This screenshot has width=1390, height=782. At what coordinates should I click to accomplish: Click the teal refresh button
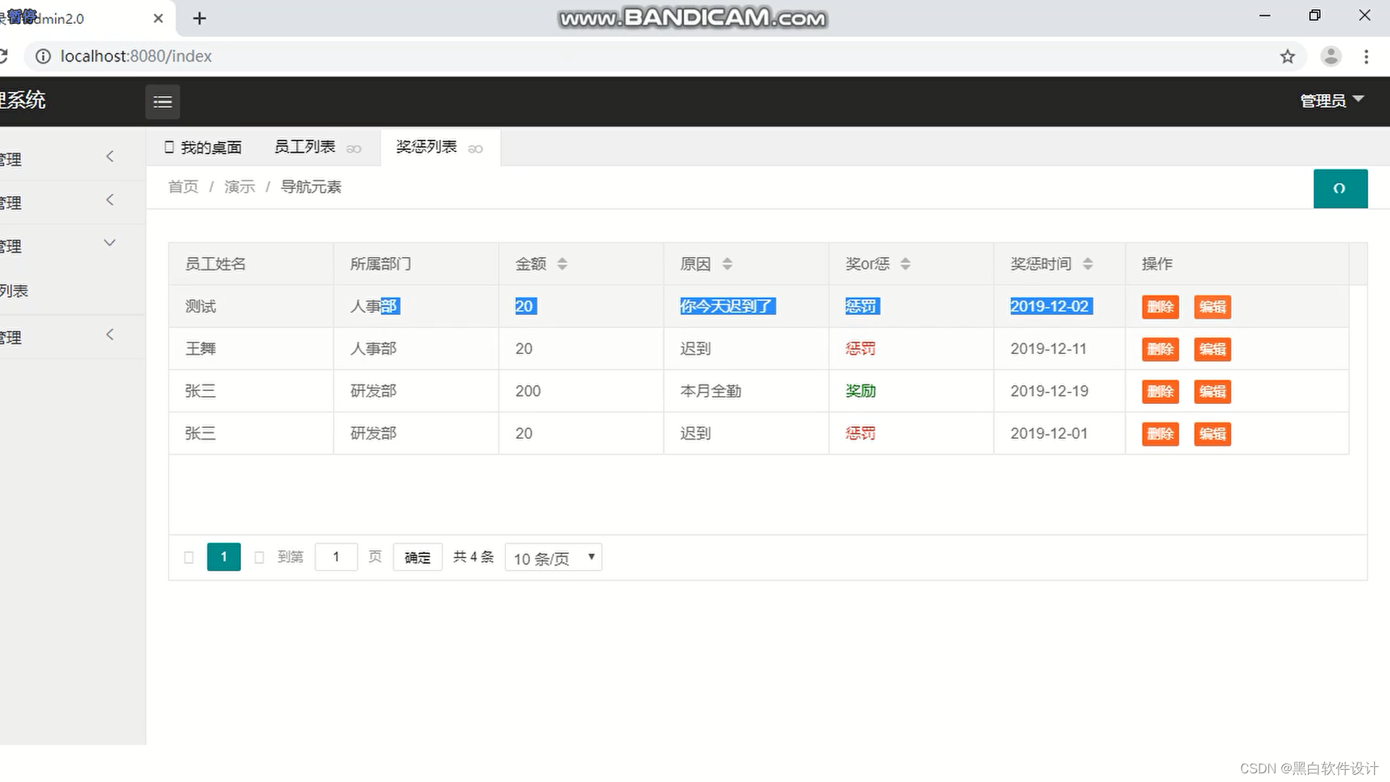click(x=1340, y=188)
